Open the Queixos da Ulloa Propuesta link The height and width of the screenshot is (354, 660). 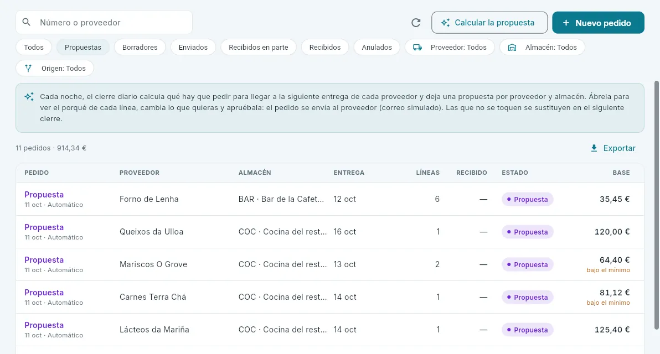click(x=44, y=227)
